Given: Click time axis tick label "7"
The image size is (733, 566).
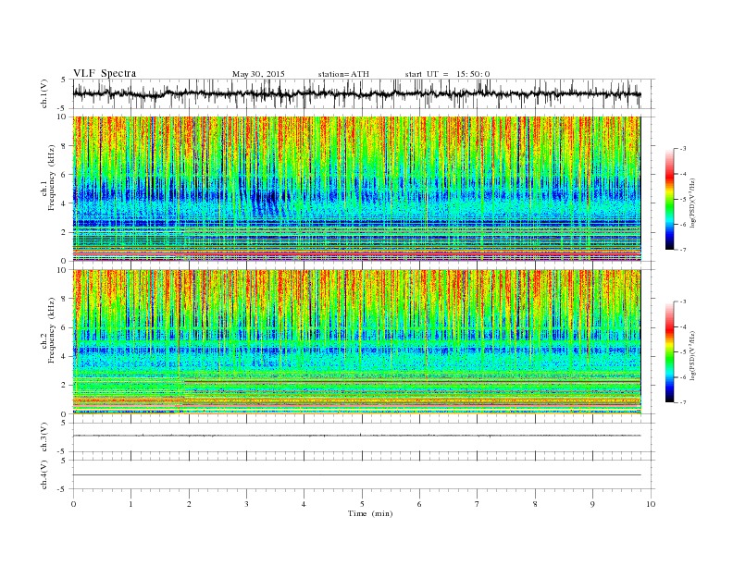Looking at the screenshot, I should [x=478, y=504].
